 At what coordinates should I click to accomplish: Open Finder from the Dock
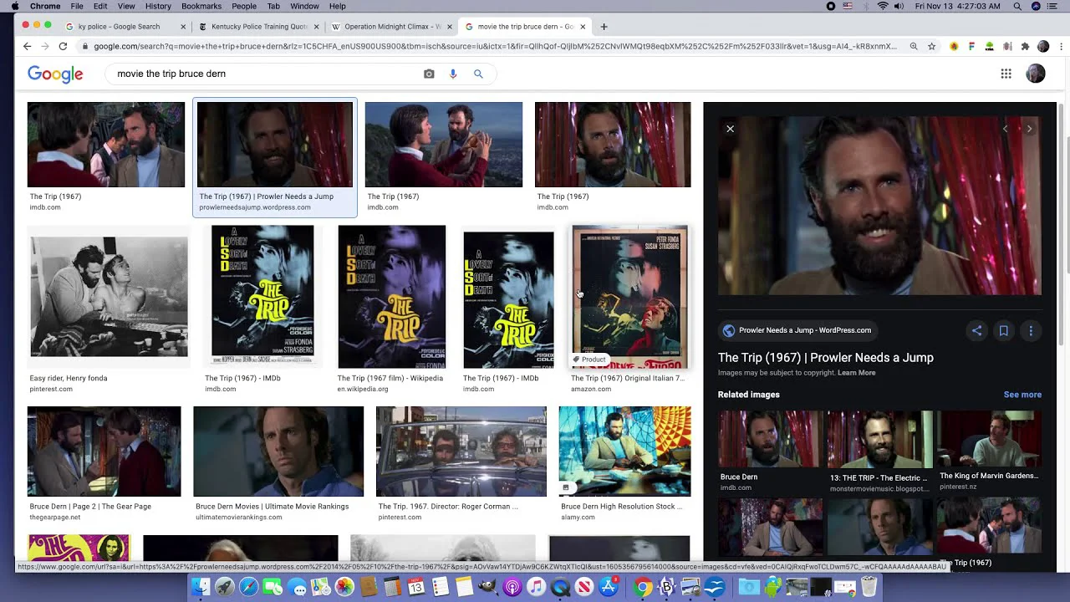click(201, 587)
